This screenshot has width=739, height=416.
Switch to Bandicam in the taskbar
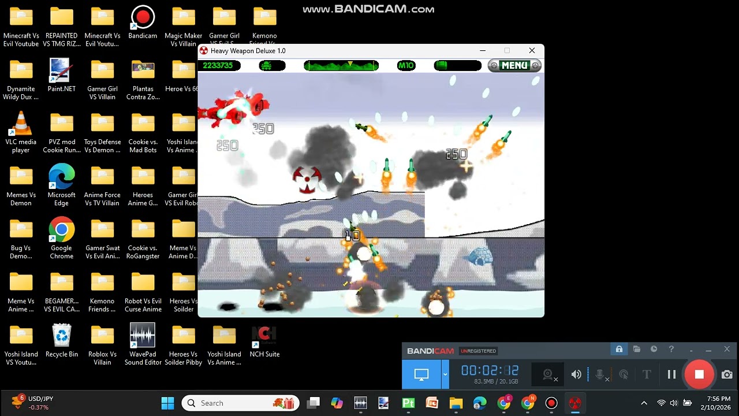(x=551, y=403)
